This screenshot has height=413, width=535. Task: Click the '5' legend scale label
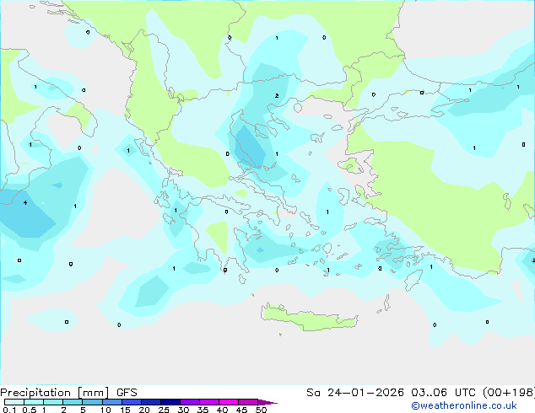coord(83,410)
